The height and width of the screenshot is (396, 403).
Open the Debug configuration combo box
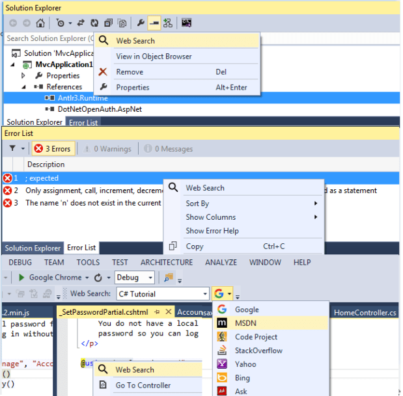(x=135, y=278)
